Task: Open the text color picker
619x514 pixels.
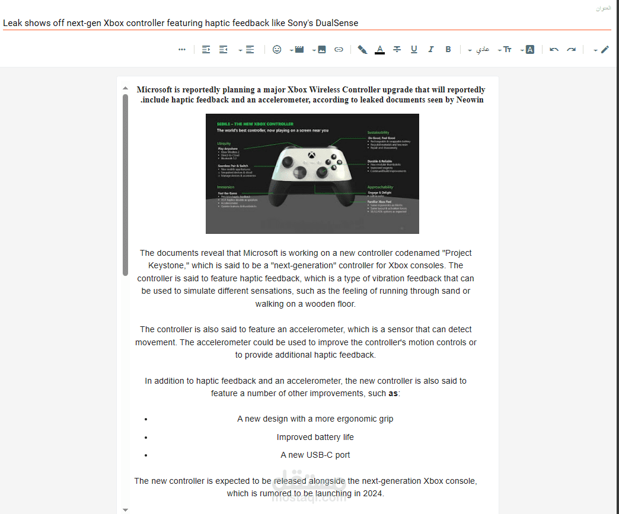Action: click(x=379, y=49)
